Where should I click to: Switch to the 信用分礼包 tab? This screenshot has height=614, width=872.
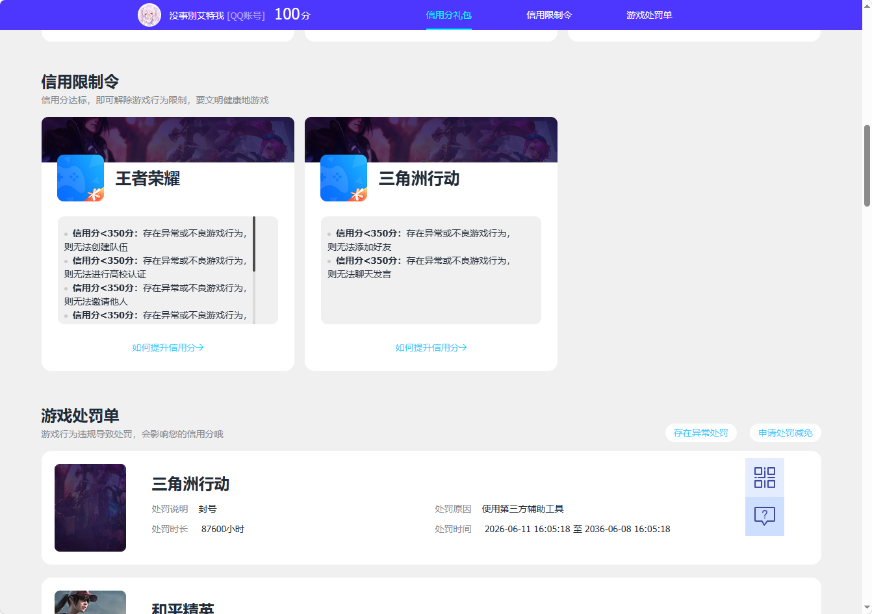pyautogui.click(x=449, y=15)
